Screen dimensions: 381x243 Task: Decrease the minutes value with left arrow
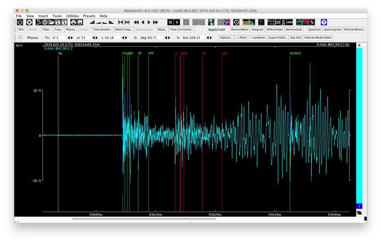(94, 37)
